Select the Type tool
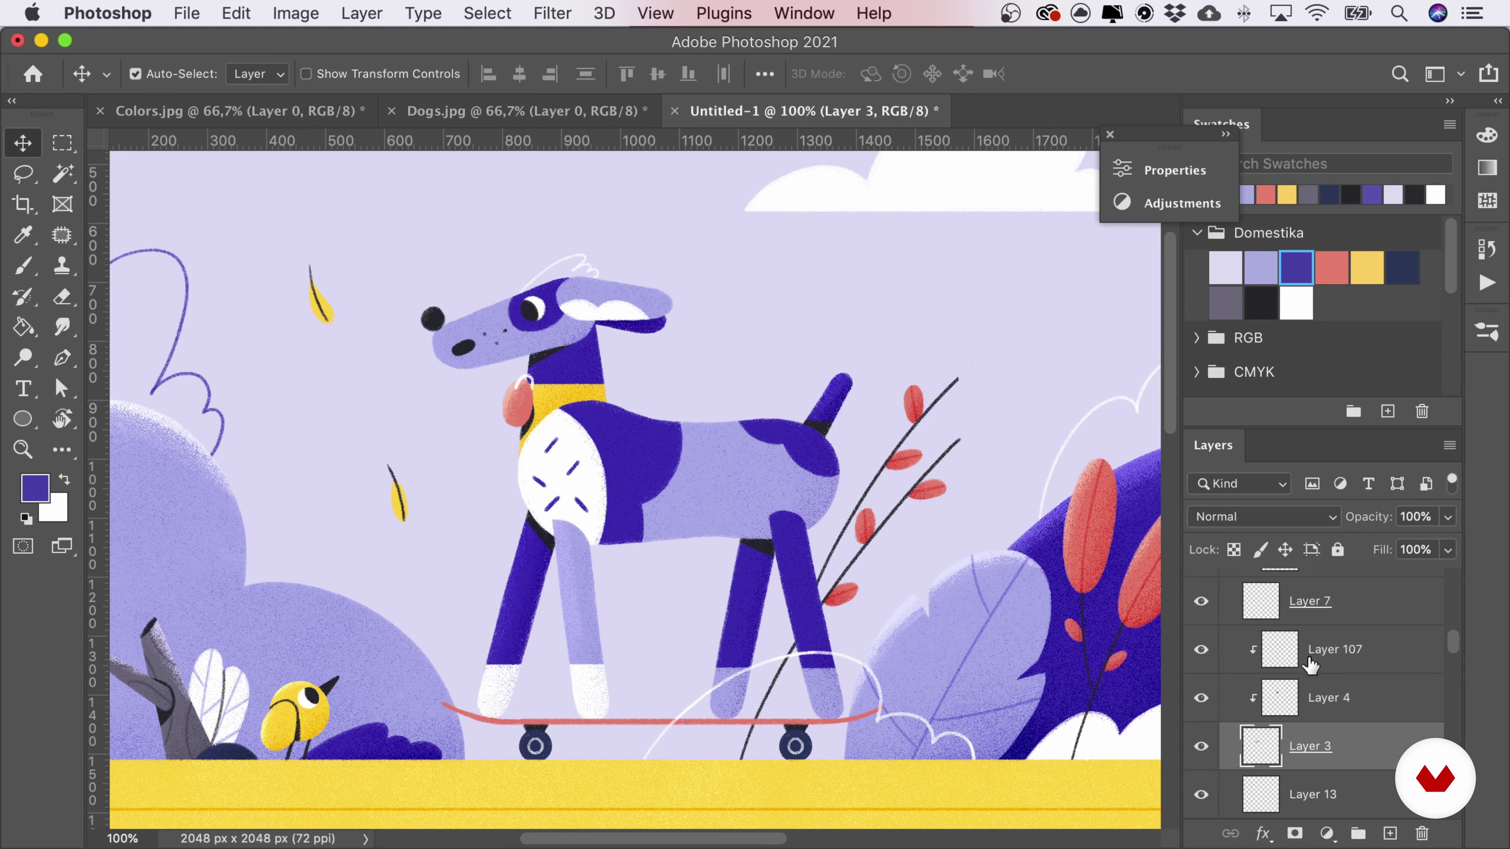 pos(23,388)
